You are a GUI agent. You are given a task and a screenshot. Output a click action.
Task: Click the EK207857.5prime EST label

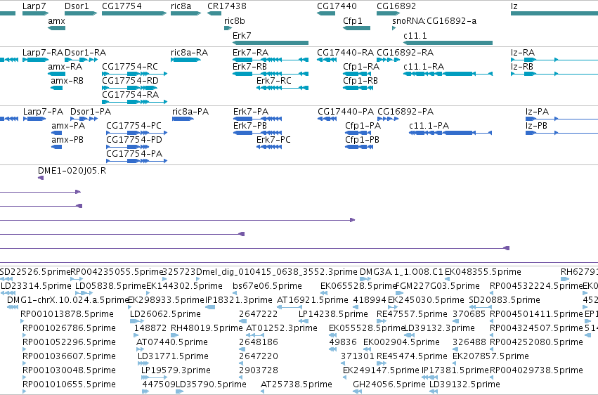pyautogui.click(x=490, y=356)
